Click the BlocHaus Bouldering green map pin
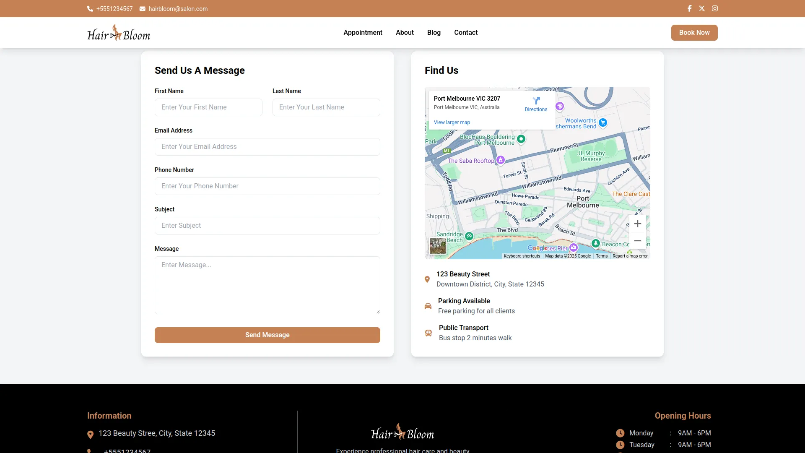 (x=521, y=138)
